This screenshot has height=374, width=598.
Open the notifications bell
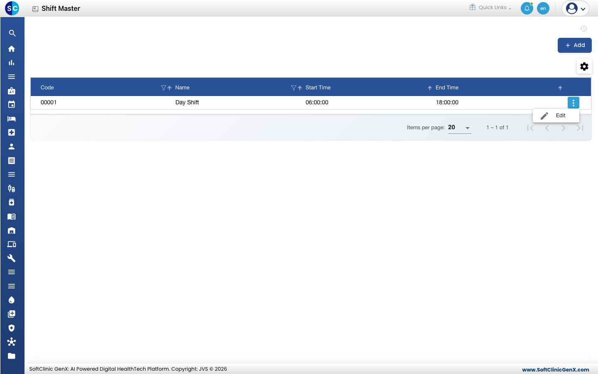click(x=527, y=8)
